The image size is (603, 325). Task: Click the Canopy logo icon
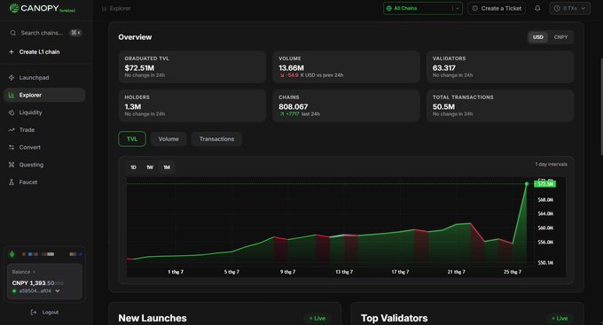tap(14, 8)
